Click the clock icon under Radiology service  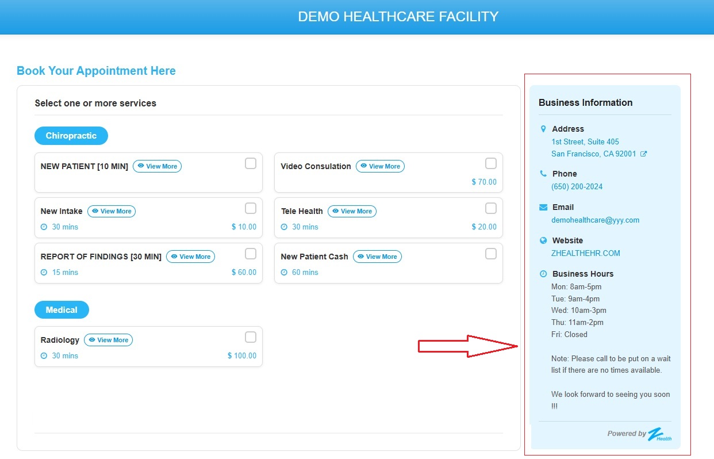(x=44, y=356)
